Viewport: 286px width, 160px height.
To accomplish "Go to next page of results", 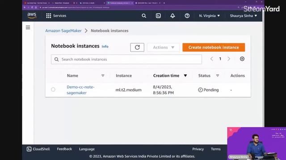I will pos(229,59).
